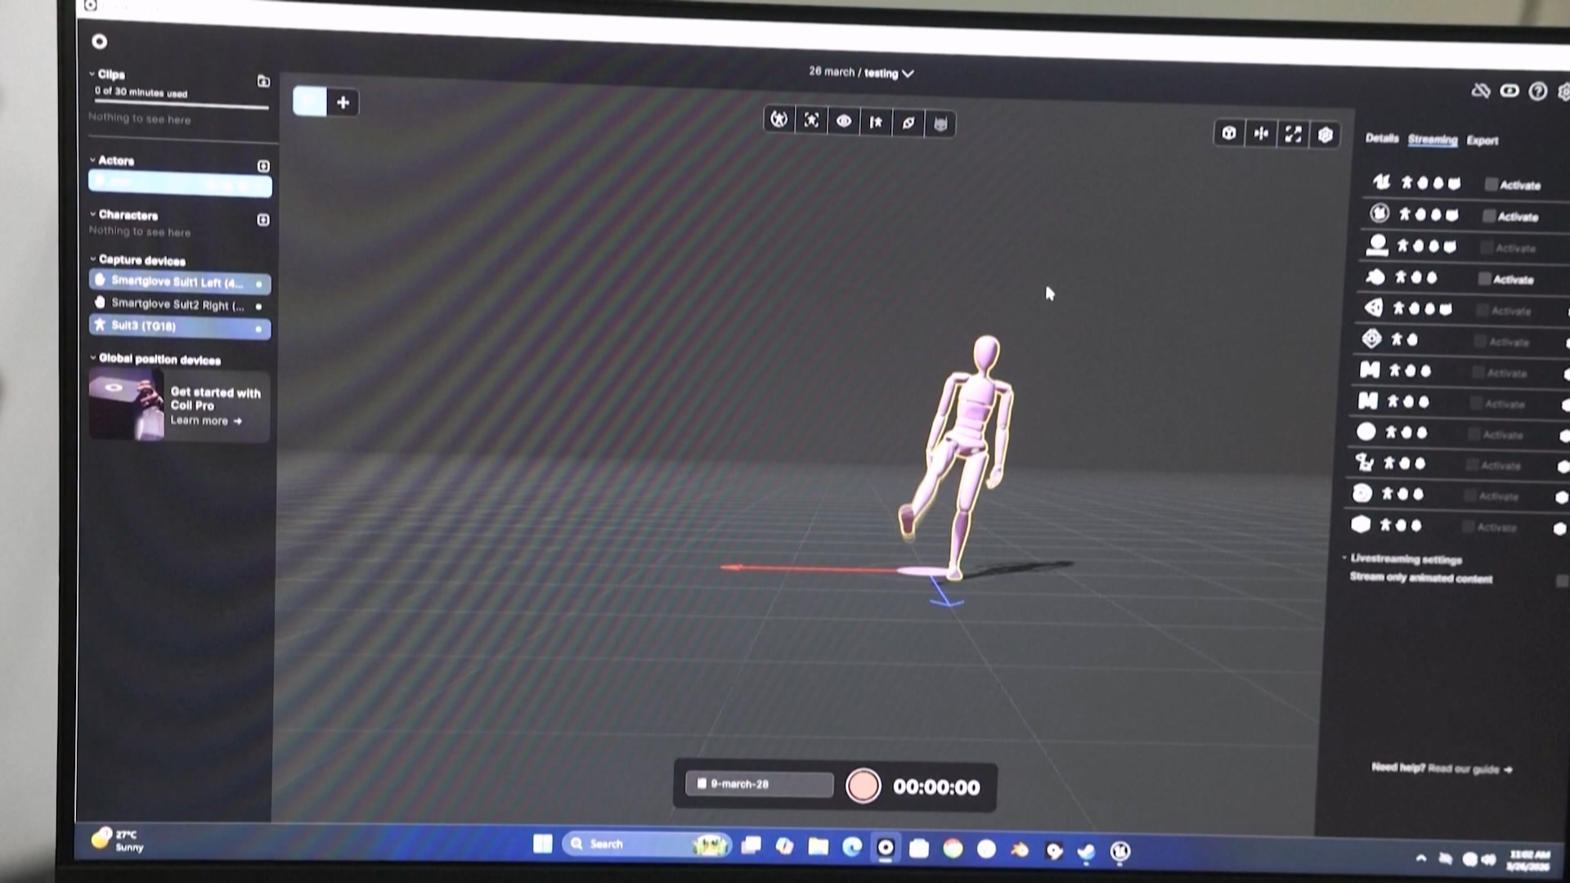
Task: Click the eye visibility icon in viewport toolbar
Action: [843, 122]
